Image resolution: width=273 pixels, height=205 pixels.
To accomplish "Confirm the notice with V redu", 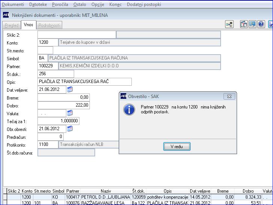I will coord(177,146).
